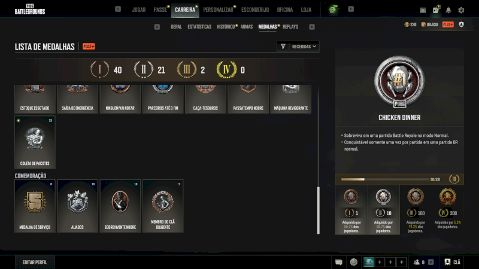
Task: Select the Passatempo Nobre medal
Action: pyautogui.click(x=248, y=99)
